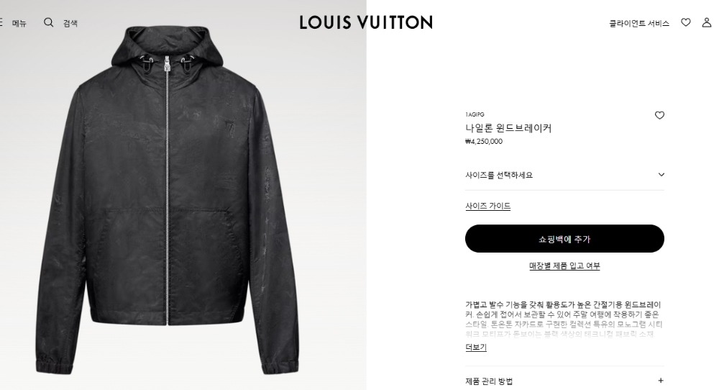Open the 사이즈를 선택하세요 size dropdown
The height and width of the screenshot is (390, 719).
coord(564,175)
